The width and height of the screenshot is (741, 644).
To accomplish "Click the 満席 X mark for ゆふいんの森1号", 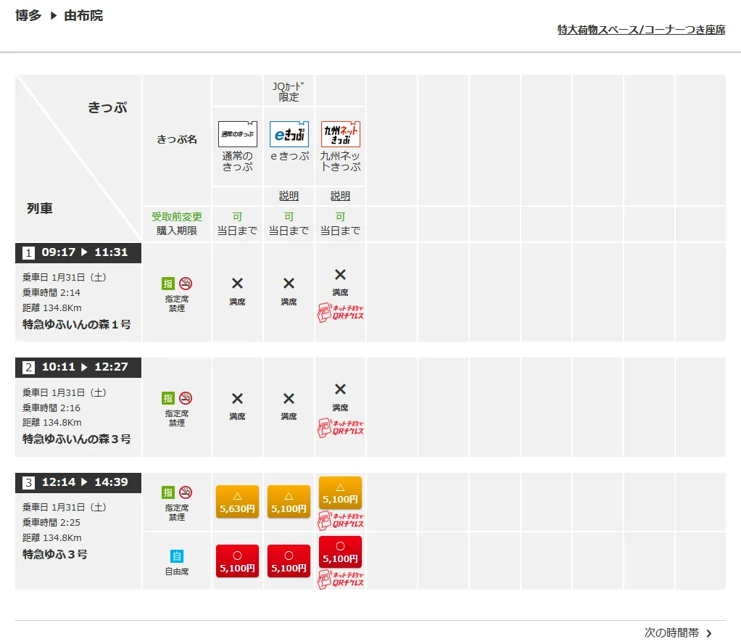I will pyautogui.click(x=236, y=283).
